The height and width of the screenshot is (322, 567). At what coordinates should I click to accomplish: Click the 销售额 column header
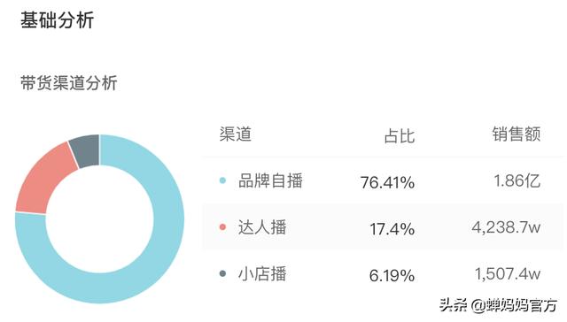[x=516, y=134]
